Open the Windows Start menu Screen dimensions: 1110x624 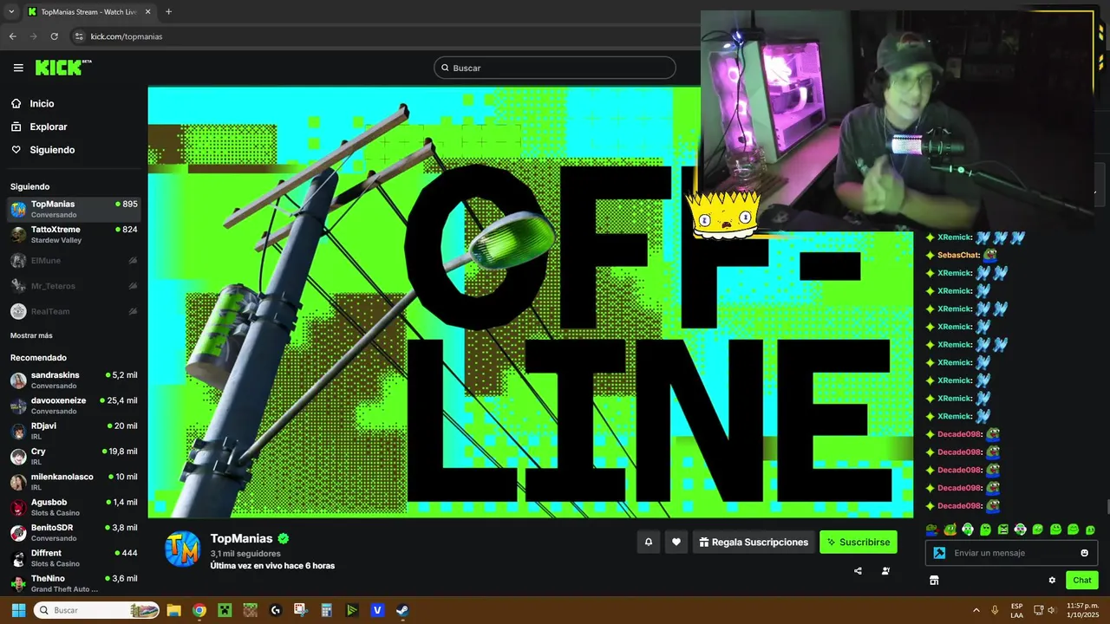pos(18,610)
